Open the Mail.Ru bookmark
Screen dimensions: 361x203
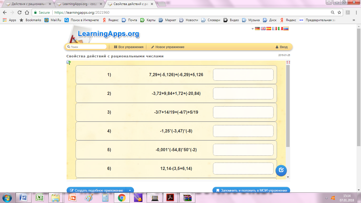(53, 20)
